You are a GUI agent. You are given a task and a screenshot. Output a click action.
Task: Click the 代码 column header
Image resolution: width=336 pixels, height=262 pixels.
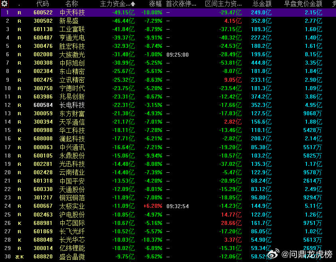(43, 4)
